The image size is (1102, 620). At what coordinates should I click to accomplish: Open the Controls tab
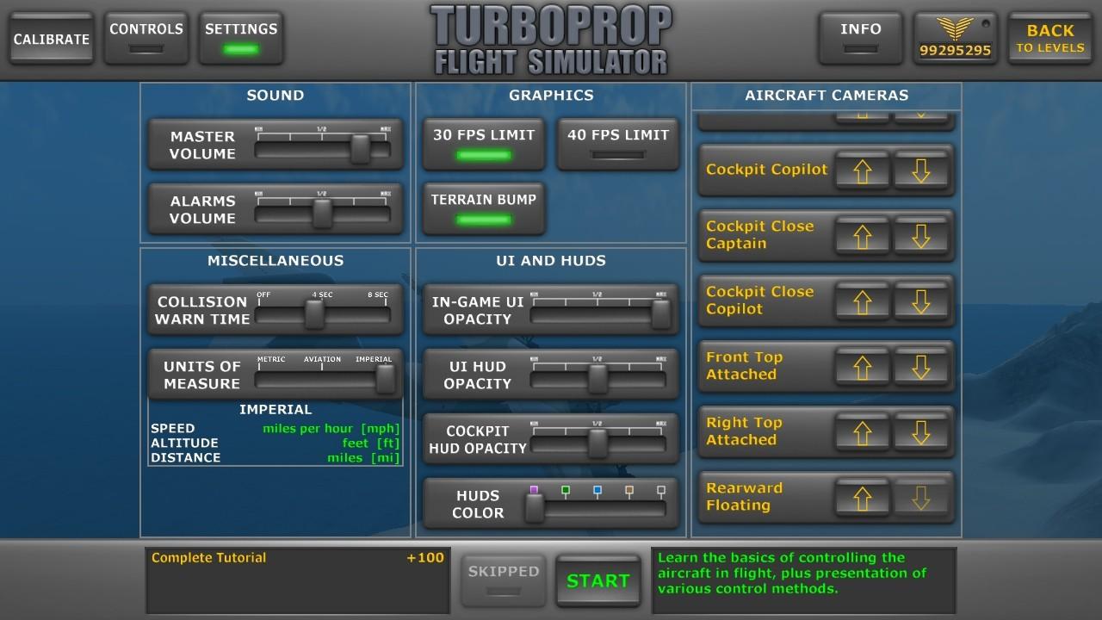(x=146, y=38)
